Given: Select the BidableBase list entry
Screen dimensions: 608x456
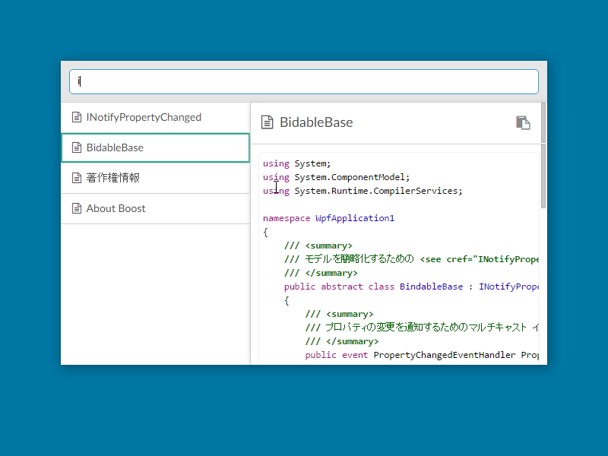Looking at the screenshot, I should (x=156, y=147).
